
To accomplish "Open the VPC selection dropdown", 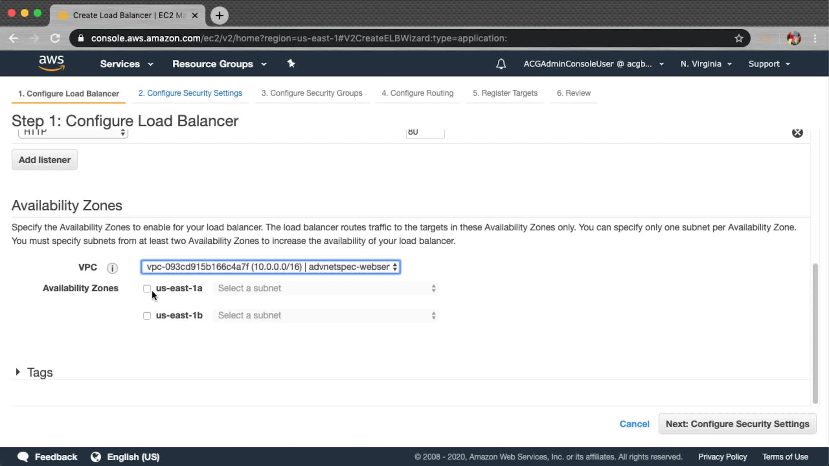I will point(270,267).
